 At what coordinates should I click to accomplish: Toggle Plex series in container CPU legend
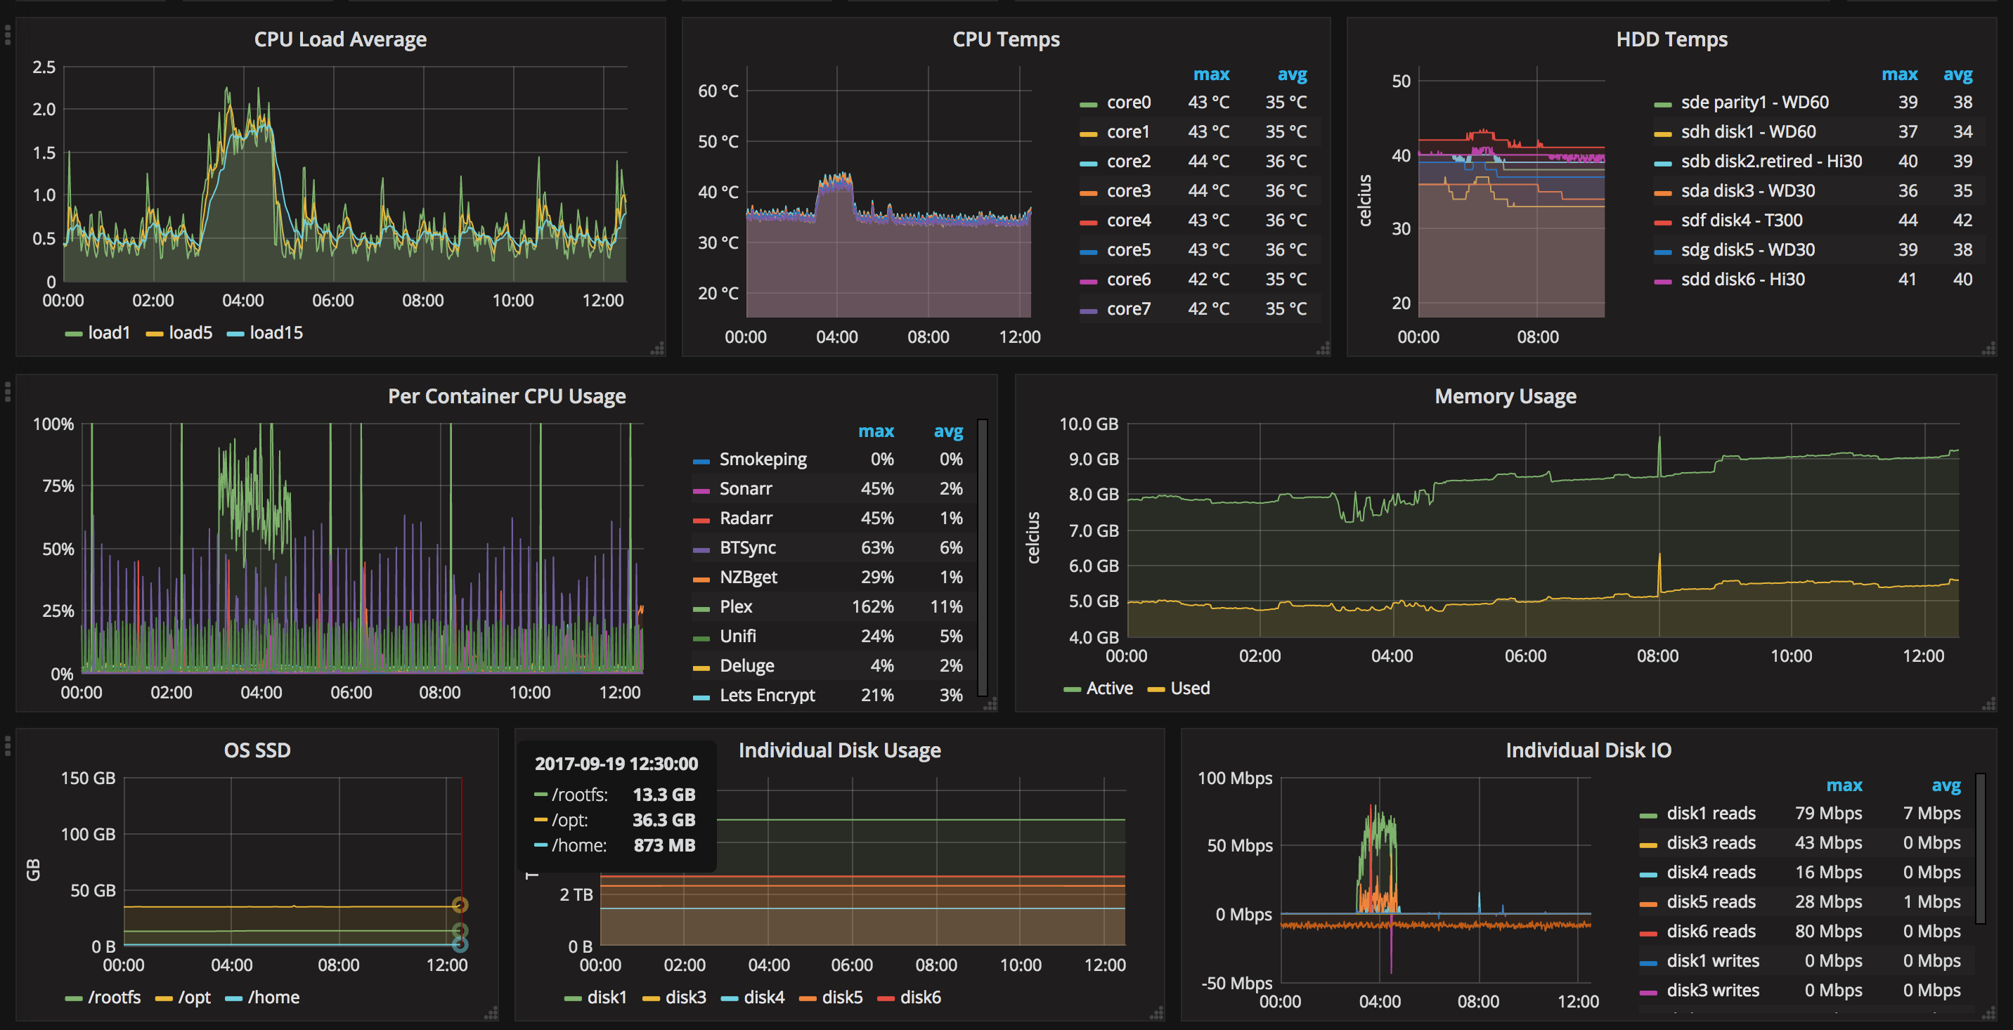click(x=735, y=607)
